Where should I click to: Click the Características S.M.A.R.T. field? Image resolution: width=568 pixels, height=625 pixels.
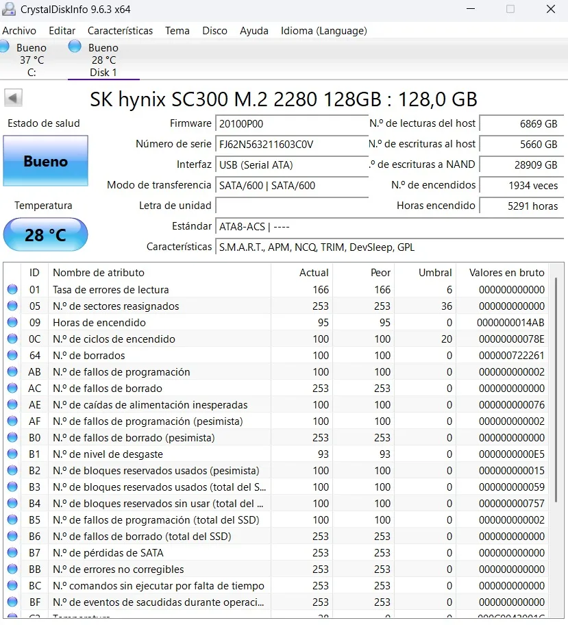coord(389,247)
